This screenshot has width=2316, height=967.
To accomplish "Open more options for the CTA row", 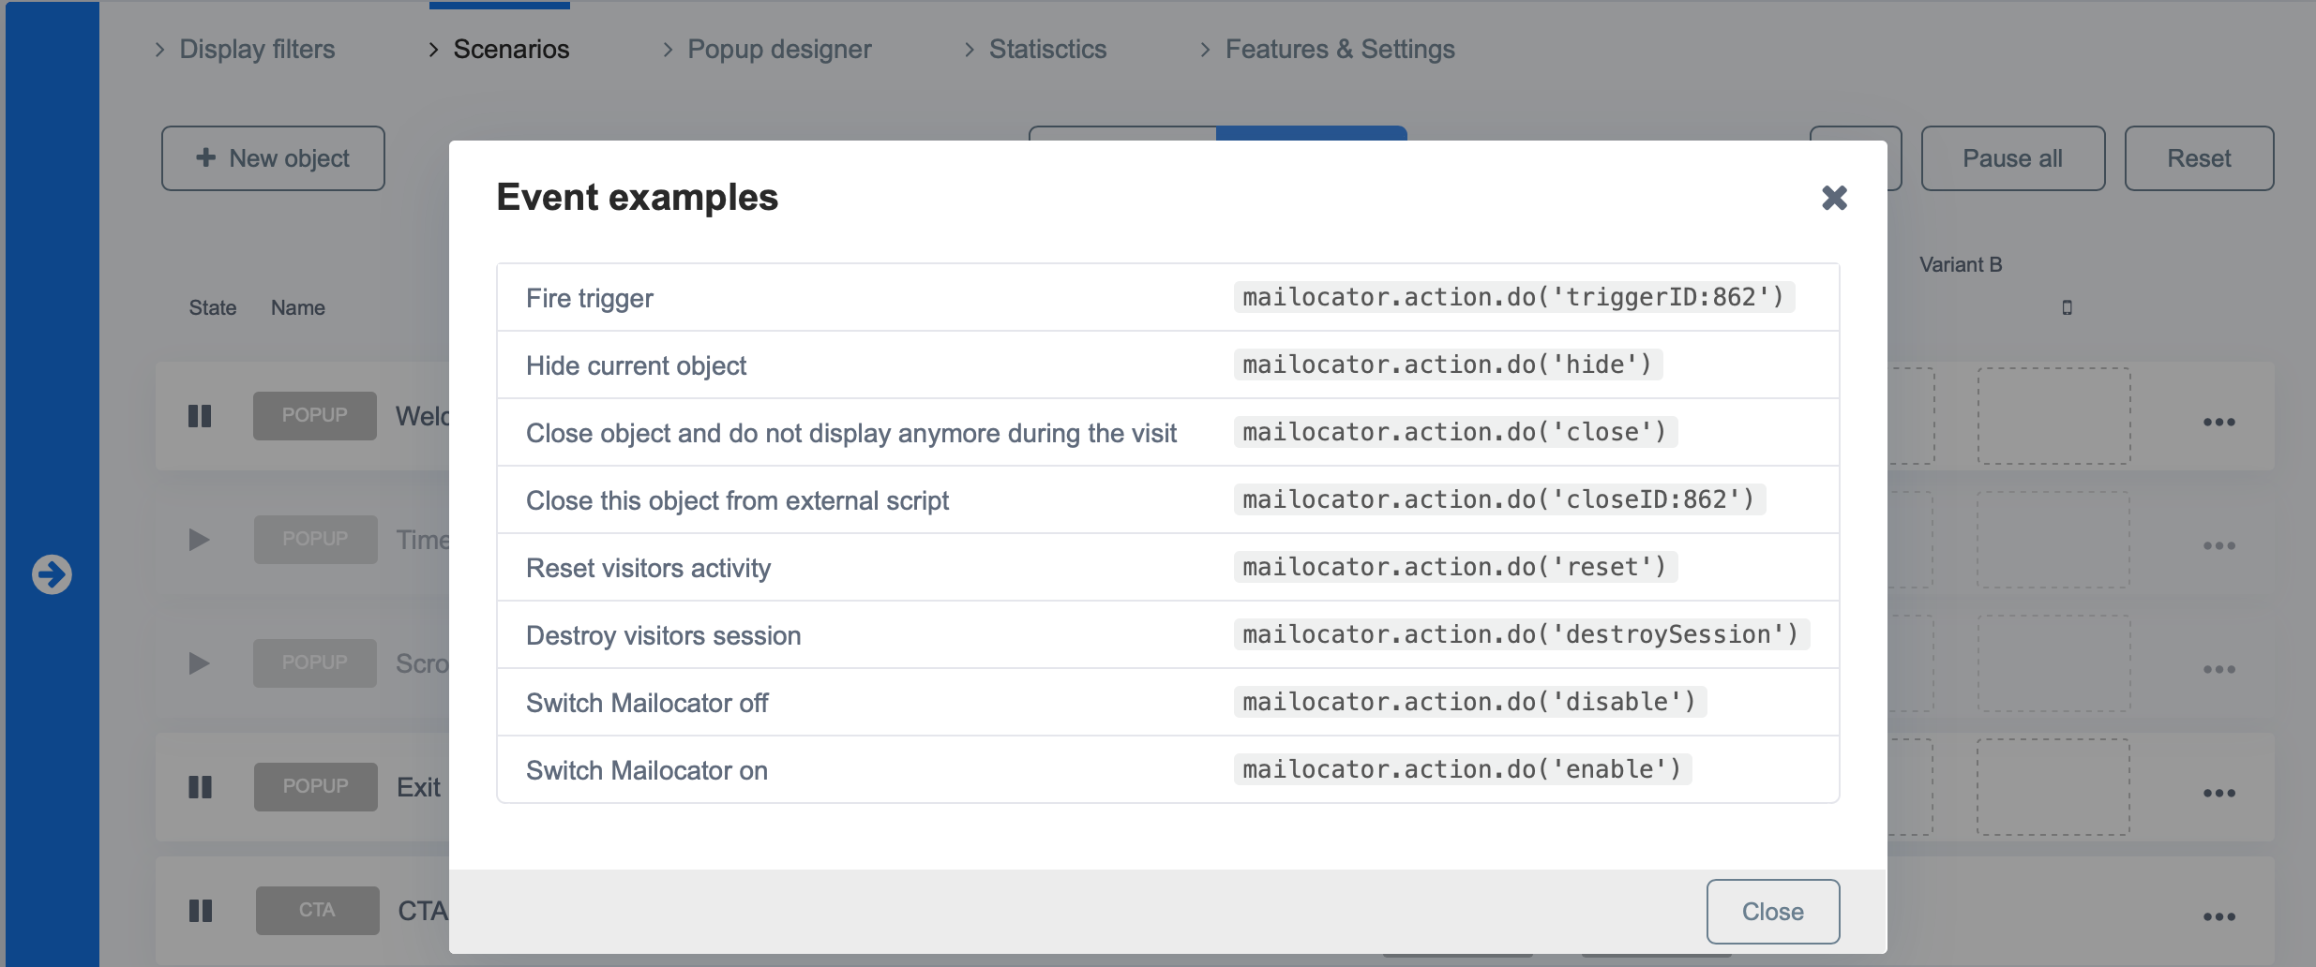I will coord(2218,916).
